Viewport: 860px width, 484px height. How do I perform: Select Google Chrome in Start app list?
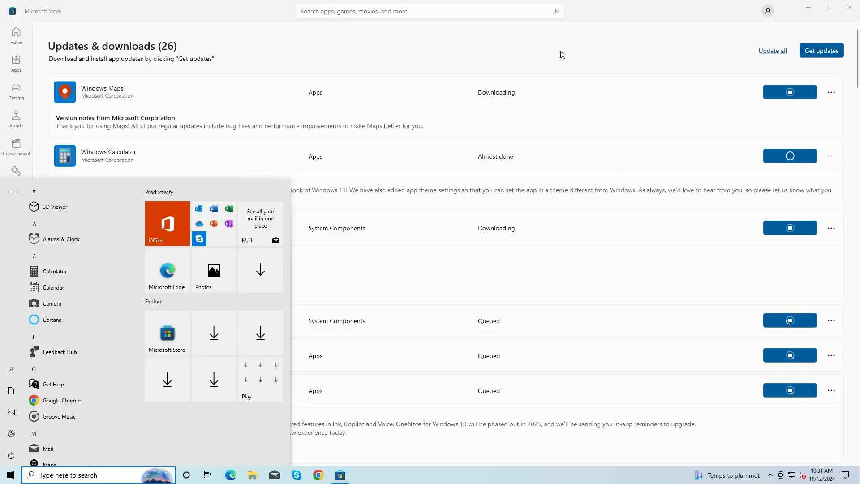(61, 400)
